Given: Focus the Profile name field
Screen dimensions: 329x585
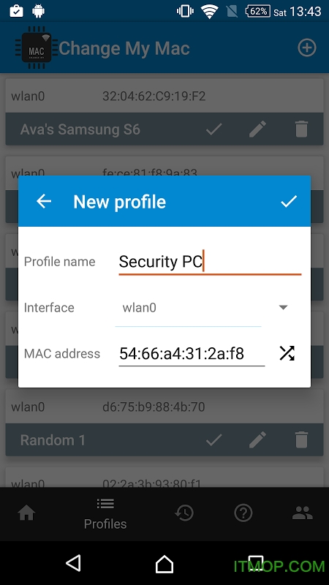Looking at the screenshot, I should point(210,262).
